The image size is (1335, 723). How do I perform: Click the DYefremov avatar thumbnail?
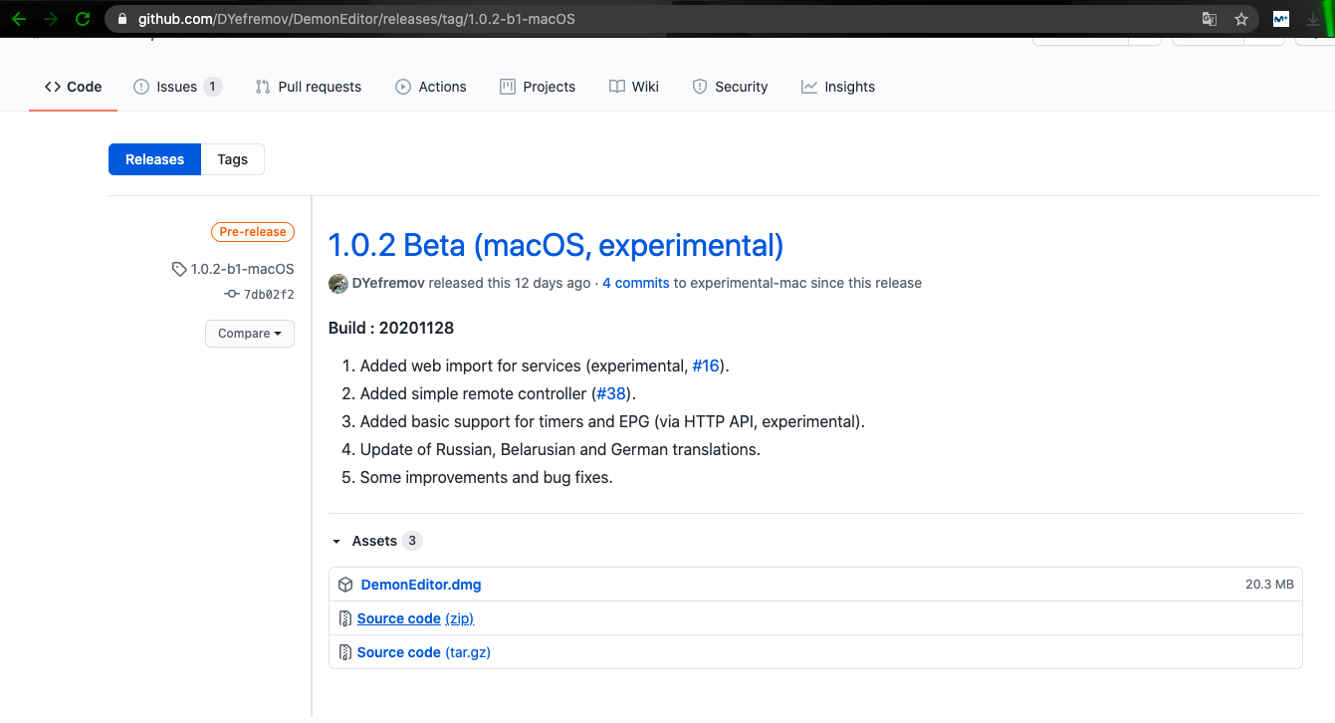(x=337, y=283)
